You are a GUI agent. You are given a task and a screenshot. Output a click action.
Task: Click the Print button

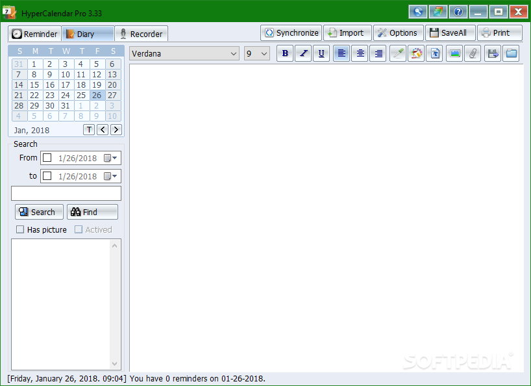[x=500, y=33]
